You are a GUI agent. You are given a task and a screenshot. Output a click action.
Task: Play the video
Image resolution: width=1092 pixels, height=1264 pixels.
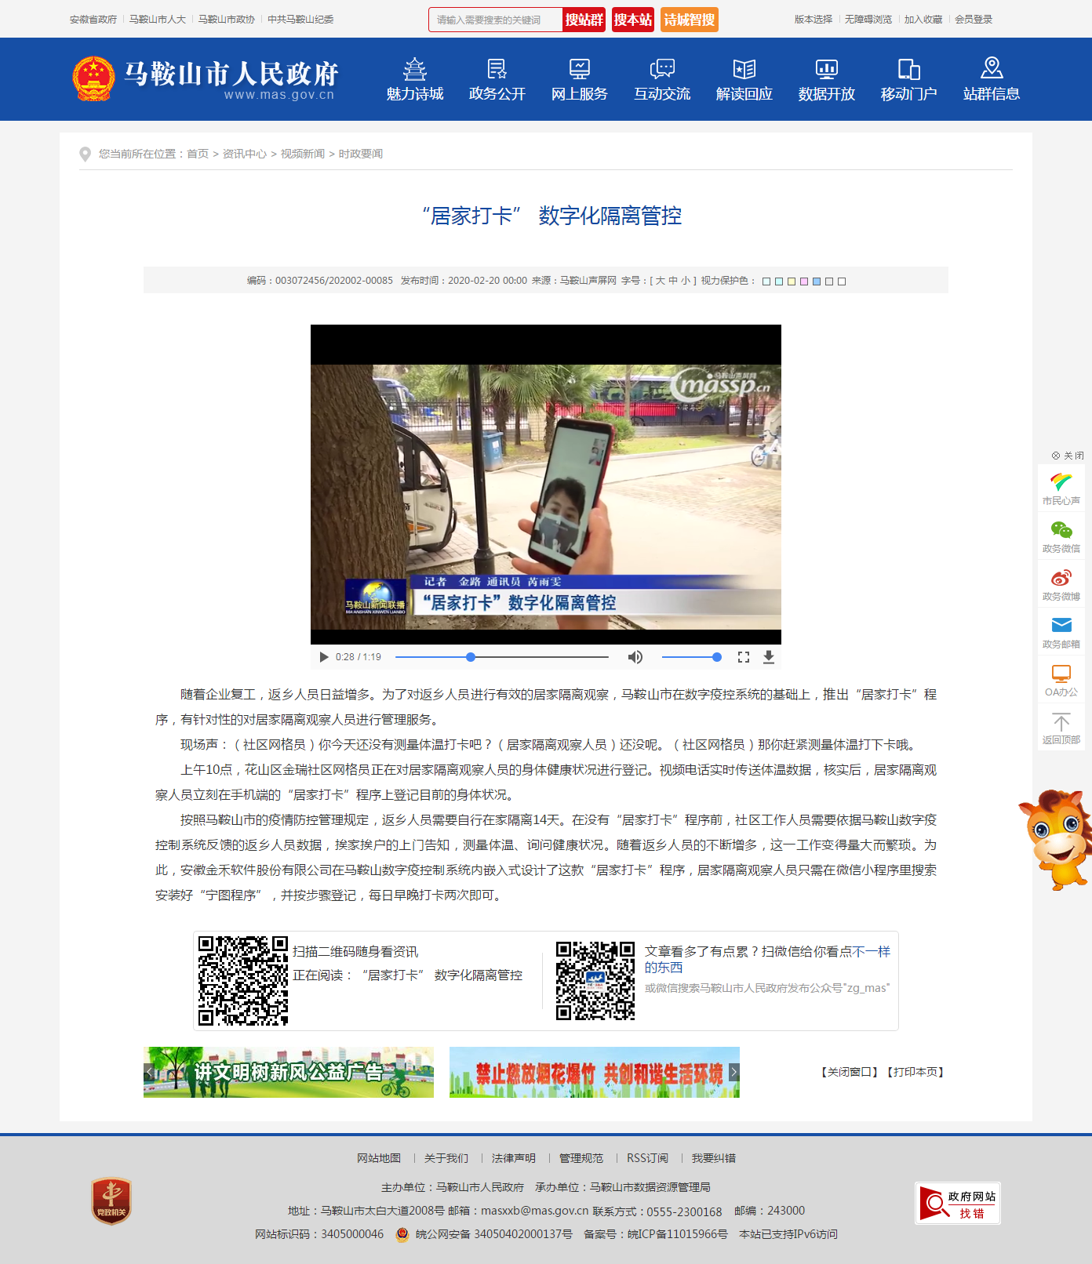pos(324,657)
